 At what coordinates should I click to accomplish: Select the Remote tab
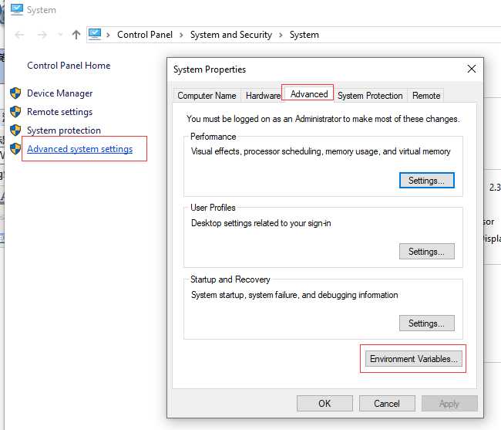[426, 96]
